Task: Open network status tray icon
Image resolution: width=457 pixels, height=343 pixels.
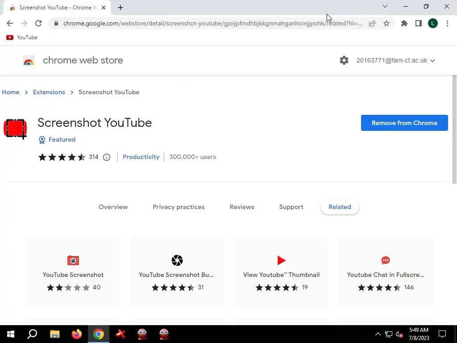Action: tap(389, 334)
